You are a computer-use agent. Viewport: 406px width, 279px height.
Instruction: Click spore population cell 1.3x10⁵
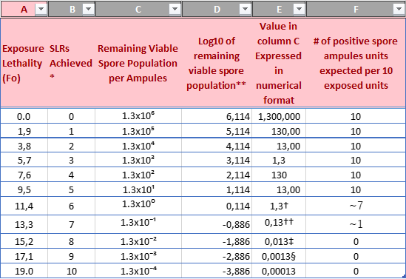138,131
